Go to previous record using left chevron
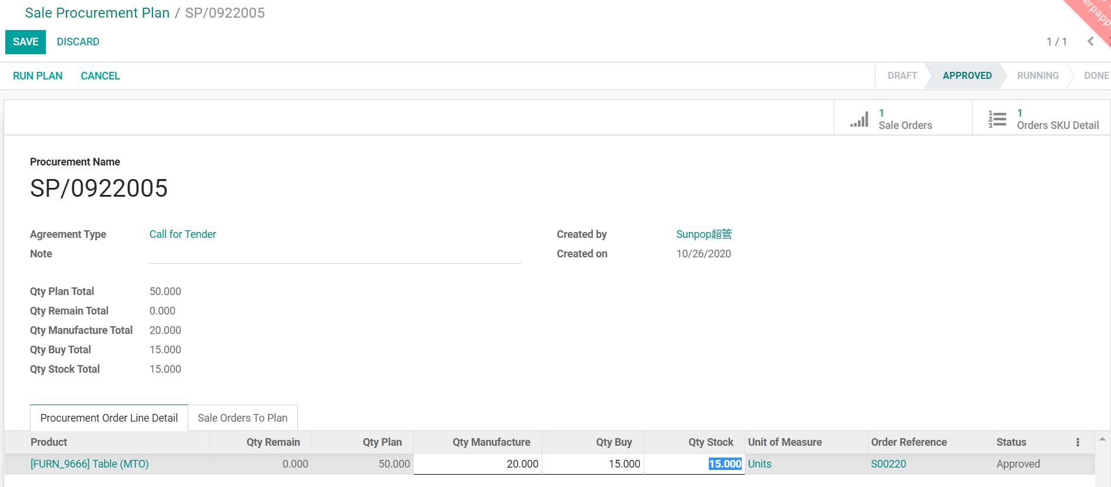The width and height of the screenshot is (1111, 487). coord(1090,41)
